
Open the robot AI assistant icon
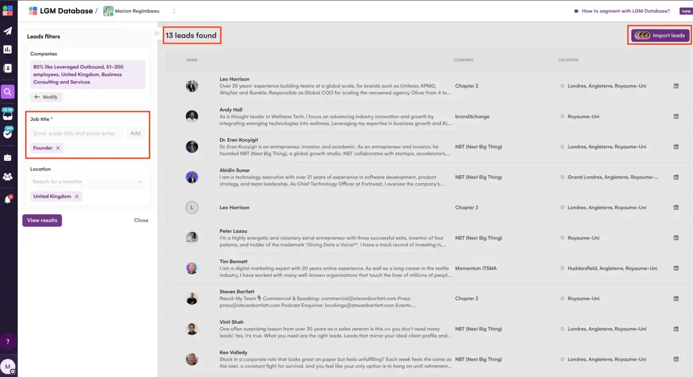pyautogui.click(x=8, y=158)
